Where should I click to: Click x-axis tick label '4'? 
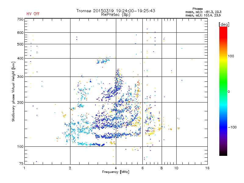[116, 168]
